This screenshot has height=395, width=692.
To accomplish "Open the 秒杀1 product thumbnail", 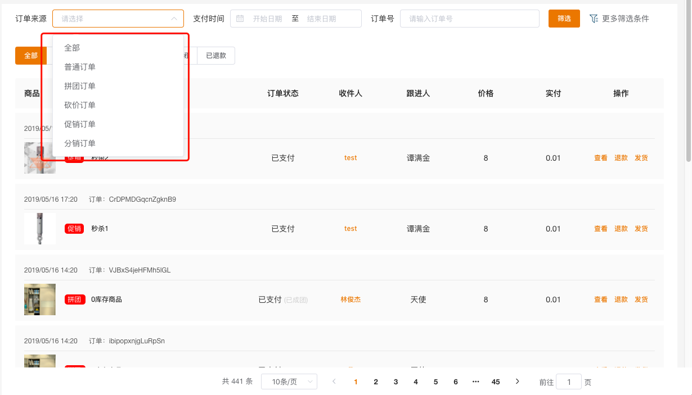I will click(40, 229).
